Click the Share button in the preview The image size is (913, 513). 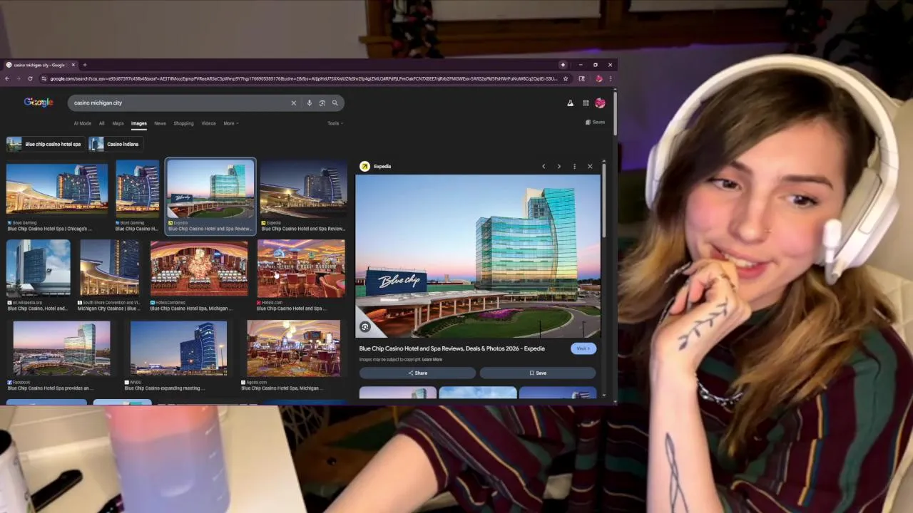(417, 373)
